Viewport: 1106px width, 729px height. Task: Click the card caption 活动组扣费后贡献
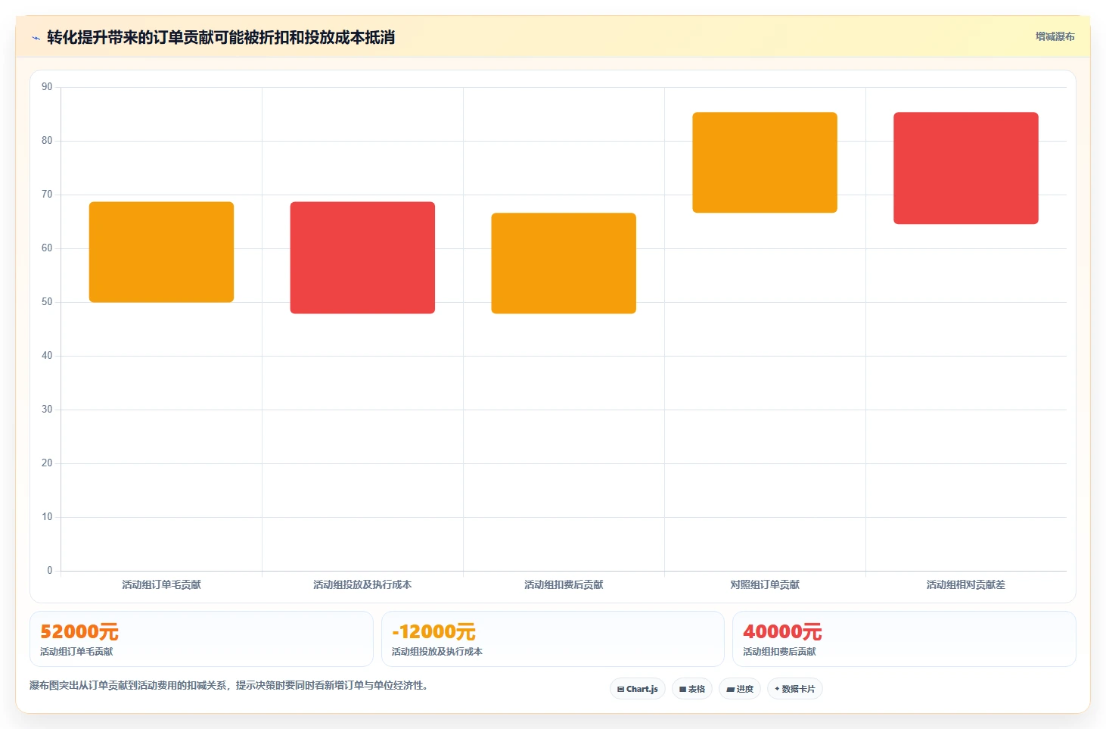click(779, 652)
